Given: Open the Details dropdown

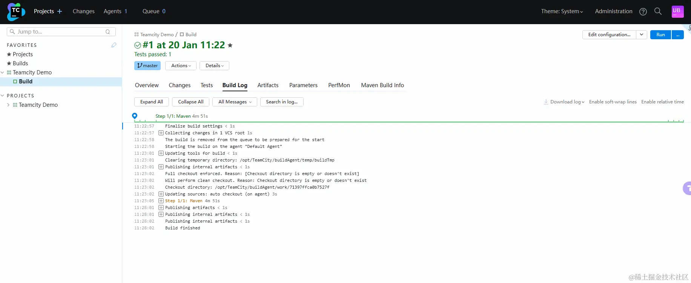Looking at the screenshot, I should pyautogui.click(x=214, y=66).
